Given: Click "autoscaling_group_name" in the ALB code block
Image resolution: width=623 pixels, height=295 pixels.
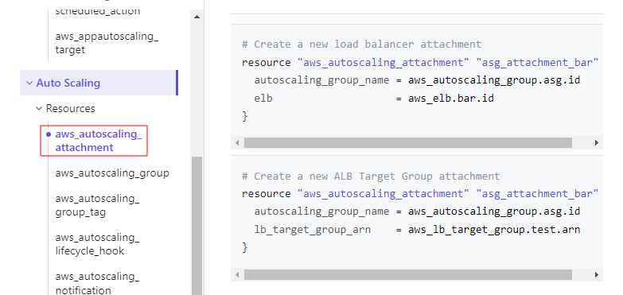Looking at the screenshot, I should click(x=321, y=212).
